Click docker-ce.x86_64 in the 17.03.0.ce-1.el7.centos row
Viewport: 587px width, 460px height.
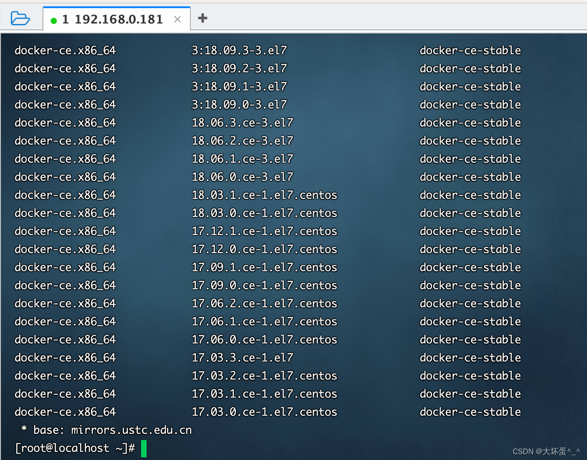(x=65, y=412)
